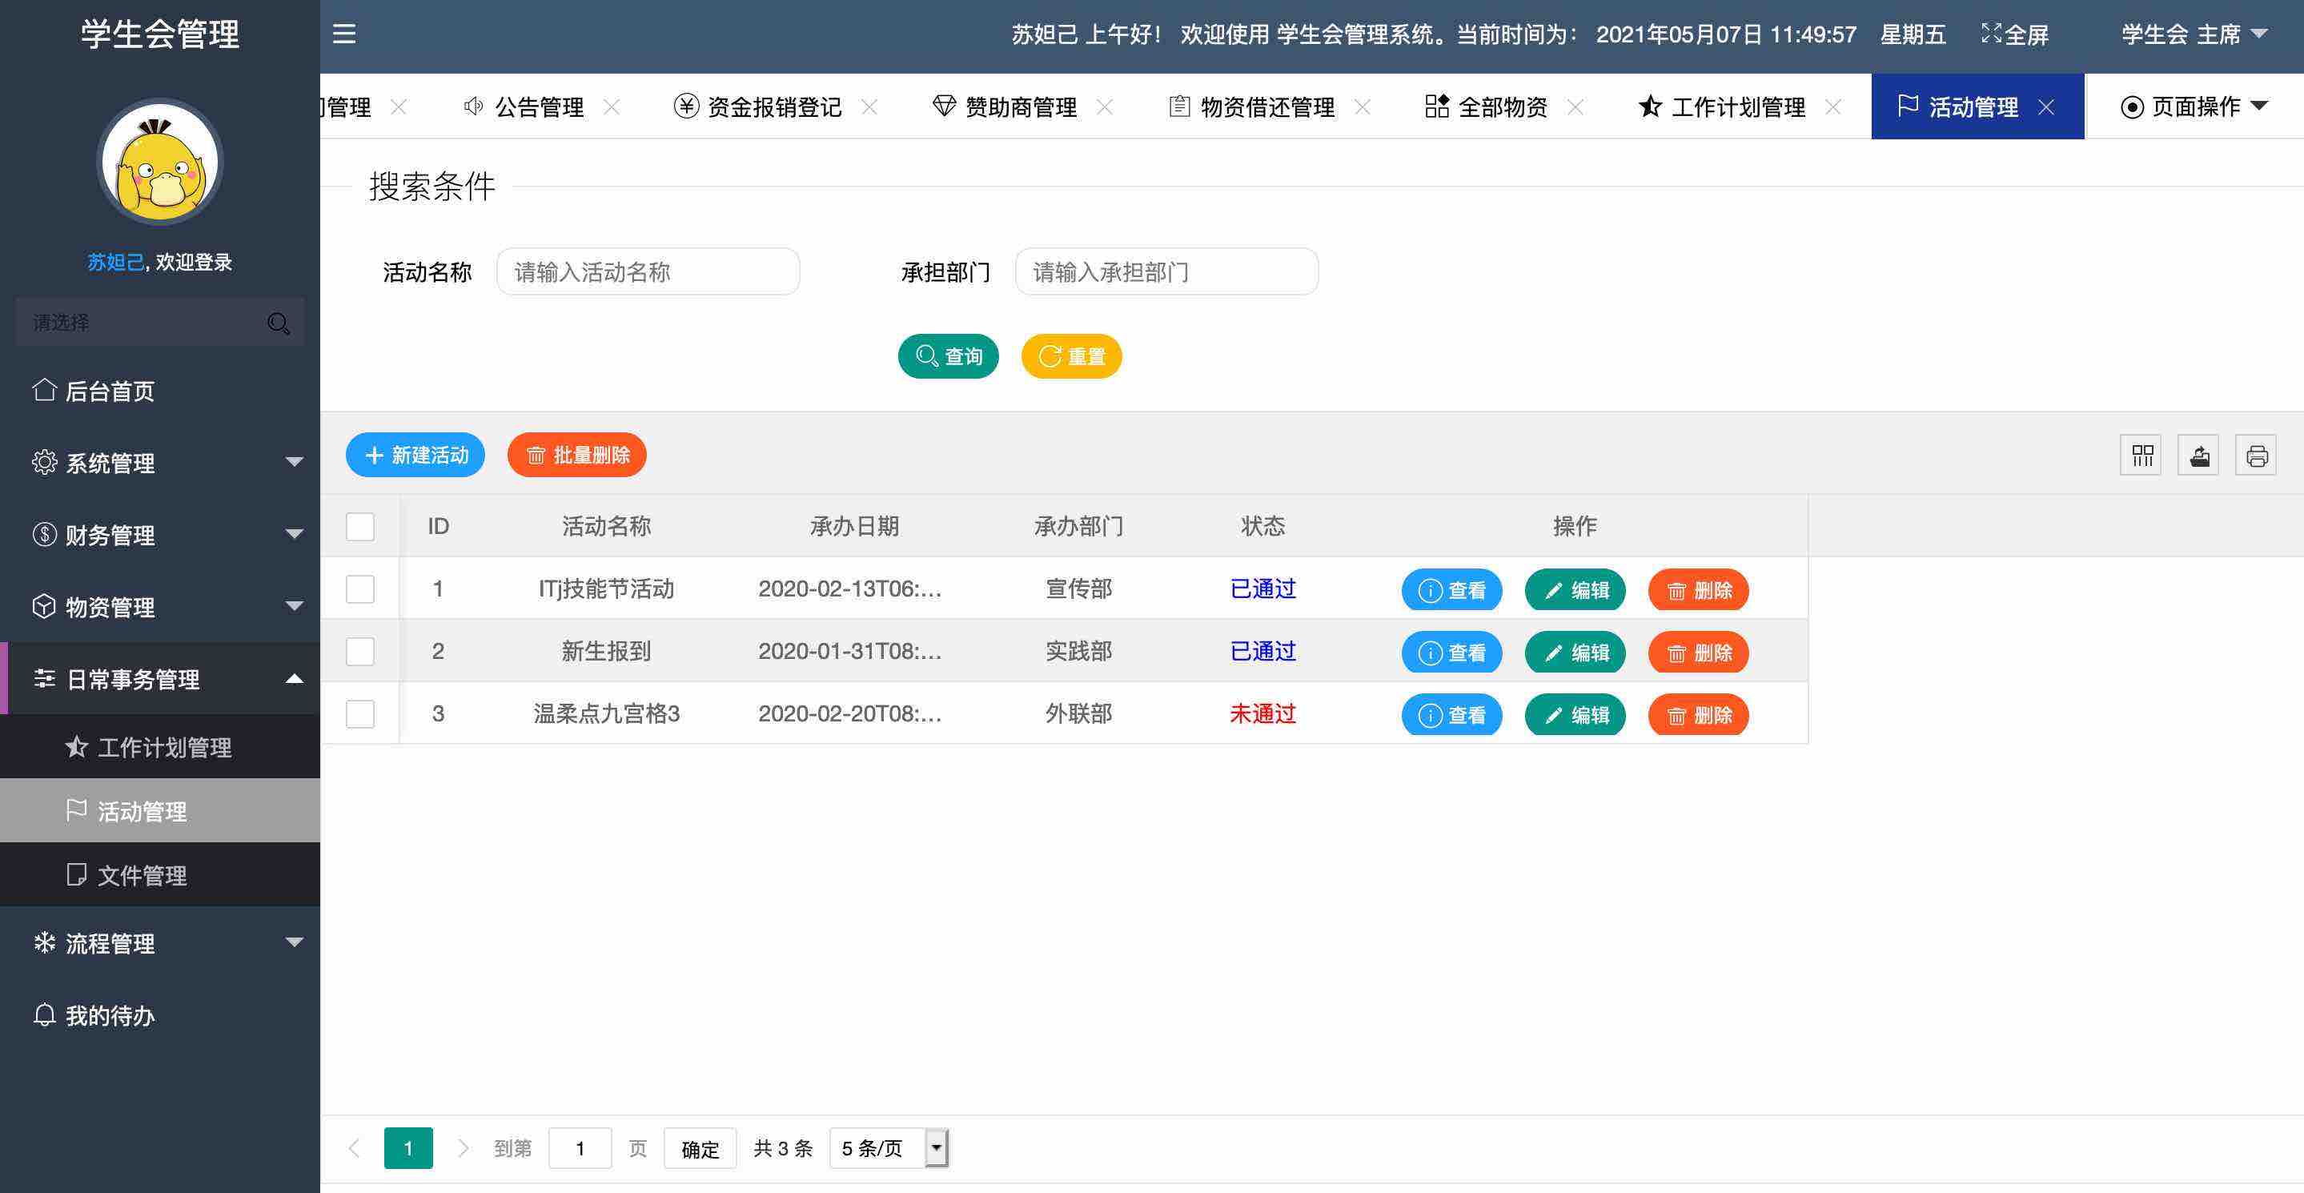Check the select-all header checkbox
2304x1193 pixels.
coord(360,527)
